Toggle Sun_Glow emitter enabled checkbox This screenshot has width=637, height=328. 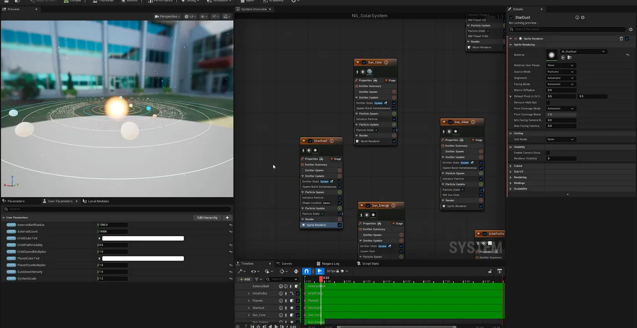(x=450, y=122)
